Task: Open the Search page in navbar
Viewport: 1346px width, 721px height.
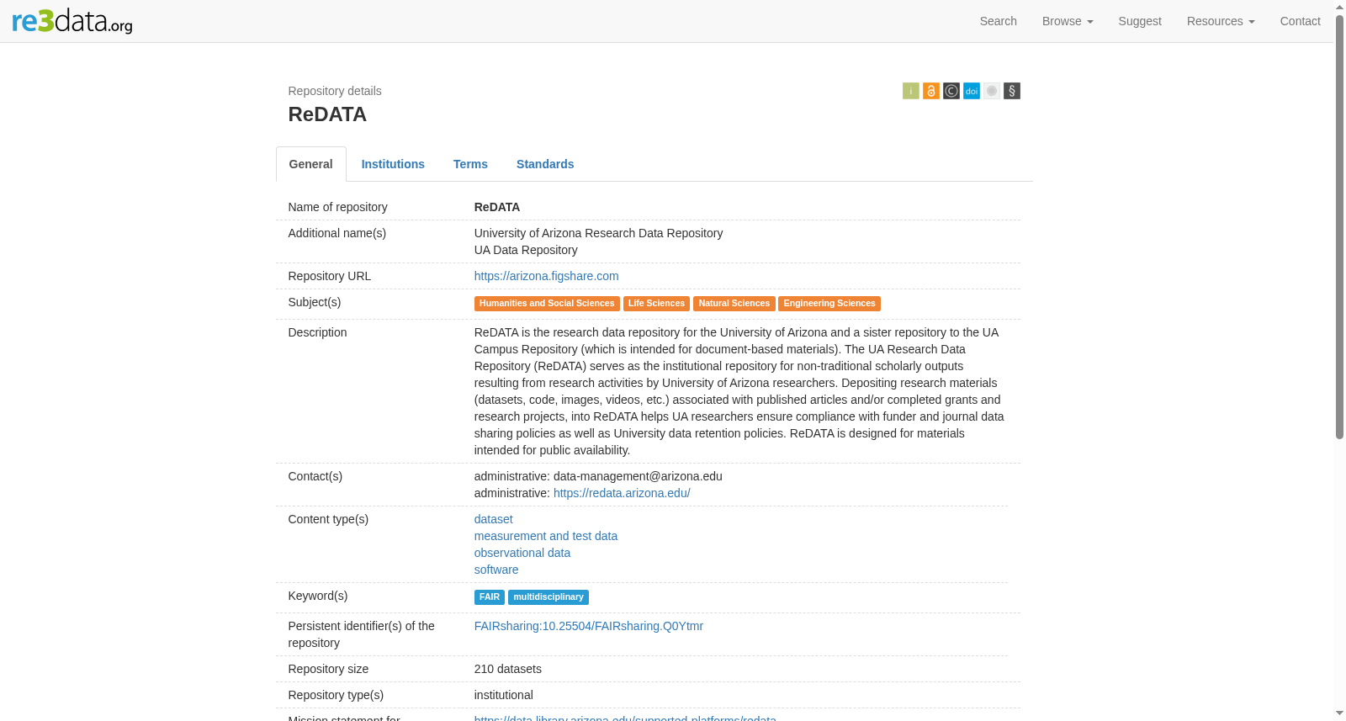Action: point(998,21)
